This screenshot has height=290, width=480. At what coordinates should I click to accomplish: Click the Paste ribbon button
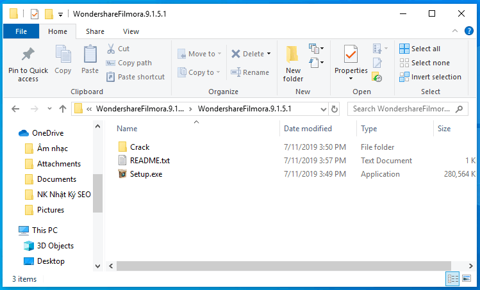(90, 60)
